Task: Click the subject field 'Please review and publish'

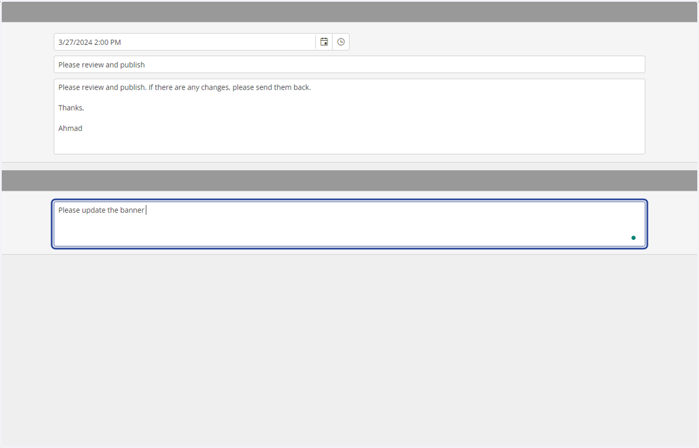Action: [349, 65]
